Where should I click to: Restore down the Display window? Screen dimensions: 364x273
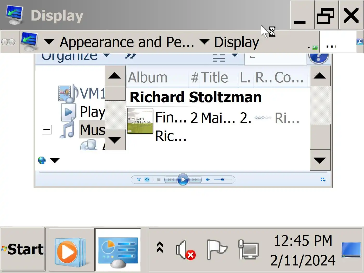(326, 15)
